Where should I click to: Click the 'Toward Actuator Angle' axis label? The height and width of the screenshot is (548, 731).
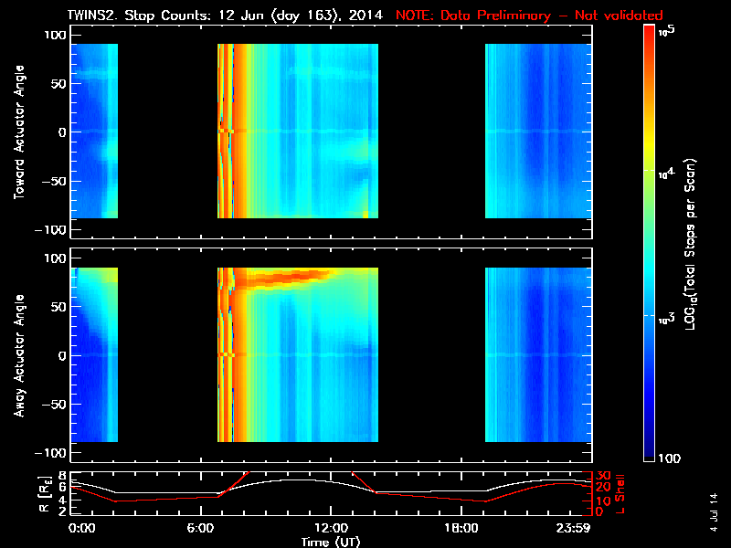click(19, 132)
